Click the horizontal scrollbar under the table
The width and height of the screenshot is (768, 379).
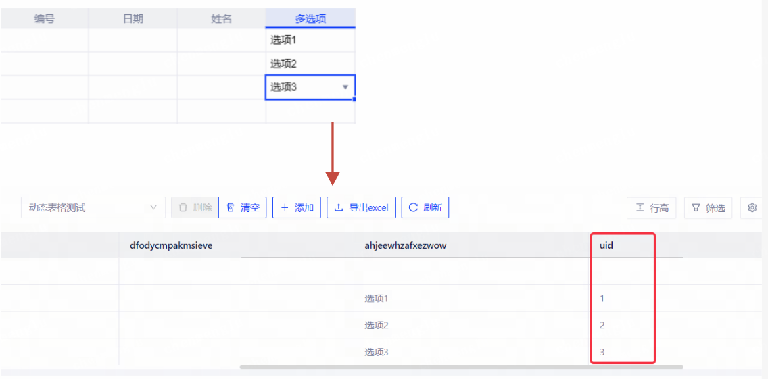pyautogui.click(x=461, y=368)
